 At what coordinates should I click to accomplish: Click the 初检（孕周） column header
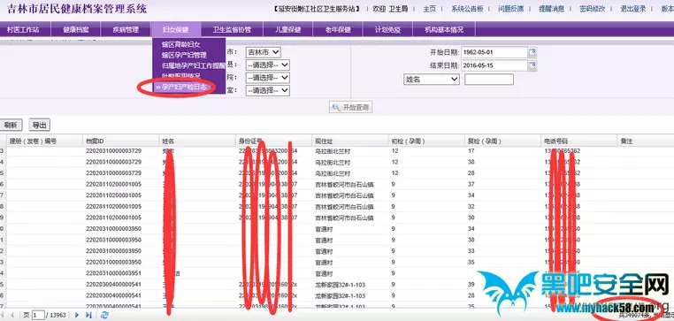427,141
